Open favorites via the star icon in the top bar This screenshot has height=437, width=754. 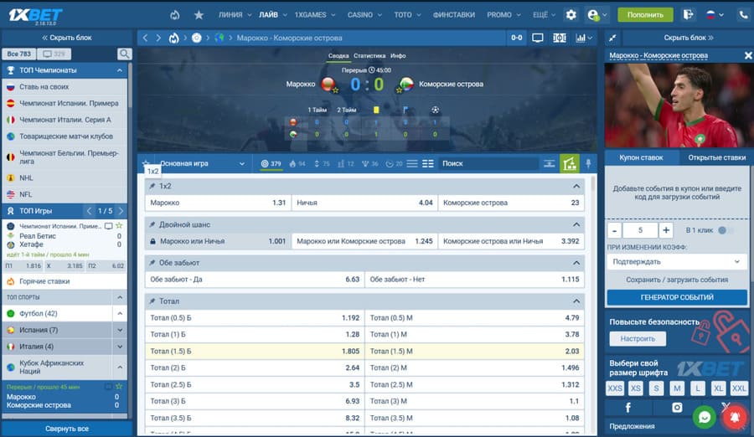(x=199, y=15)
